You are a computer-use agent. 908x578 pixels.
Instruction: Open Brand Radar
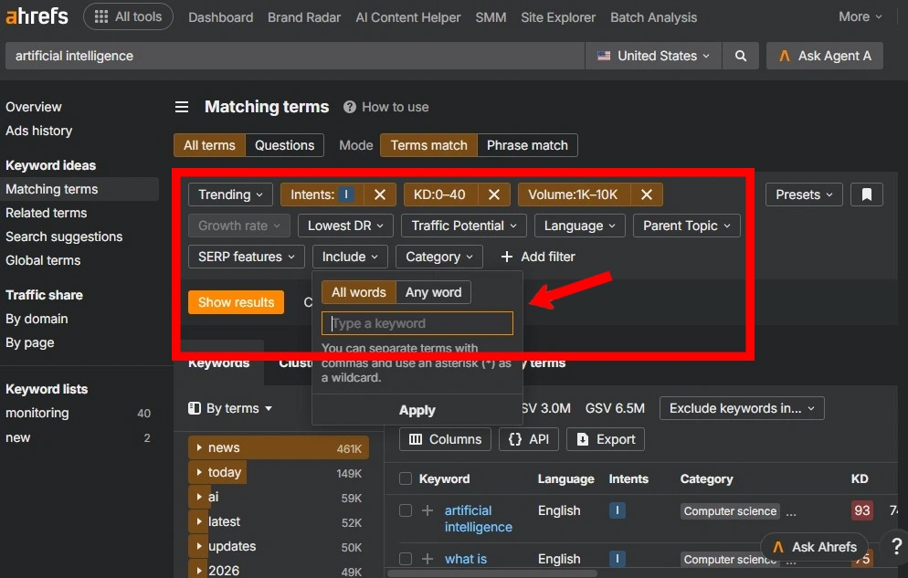point(304,17)
